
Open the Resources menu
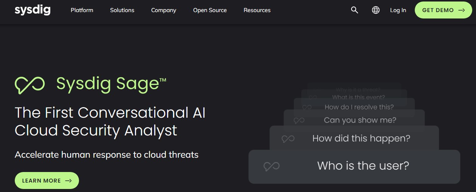coord(257,10)
